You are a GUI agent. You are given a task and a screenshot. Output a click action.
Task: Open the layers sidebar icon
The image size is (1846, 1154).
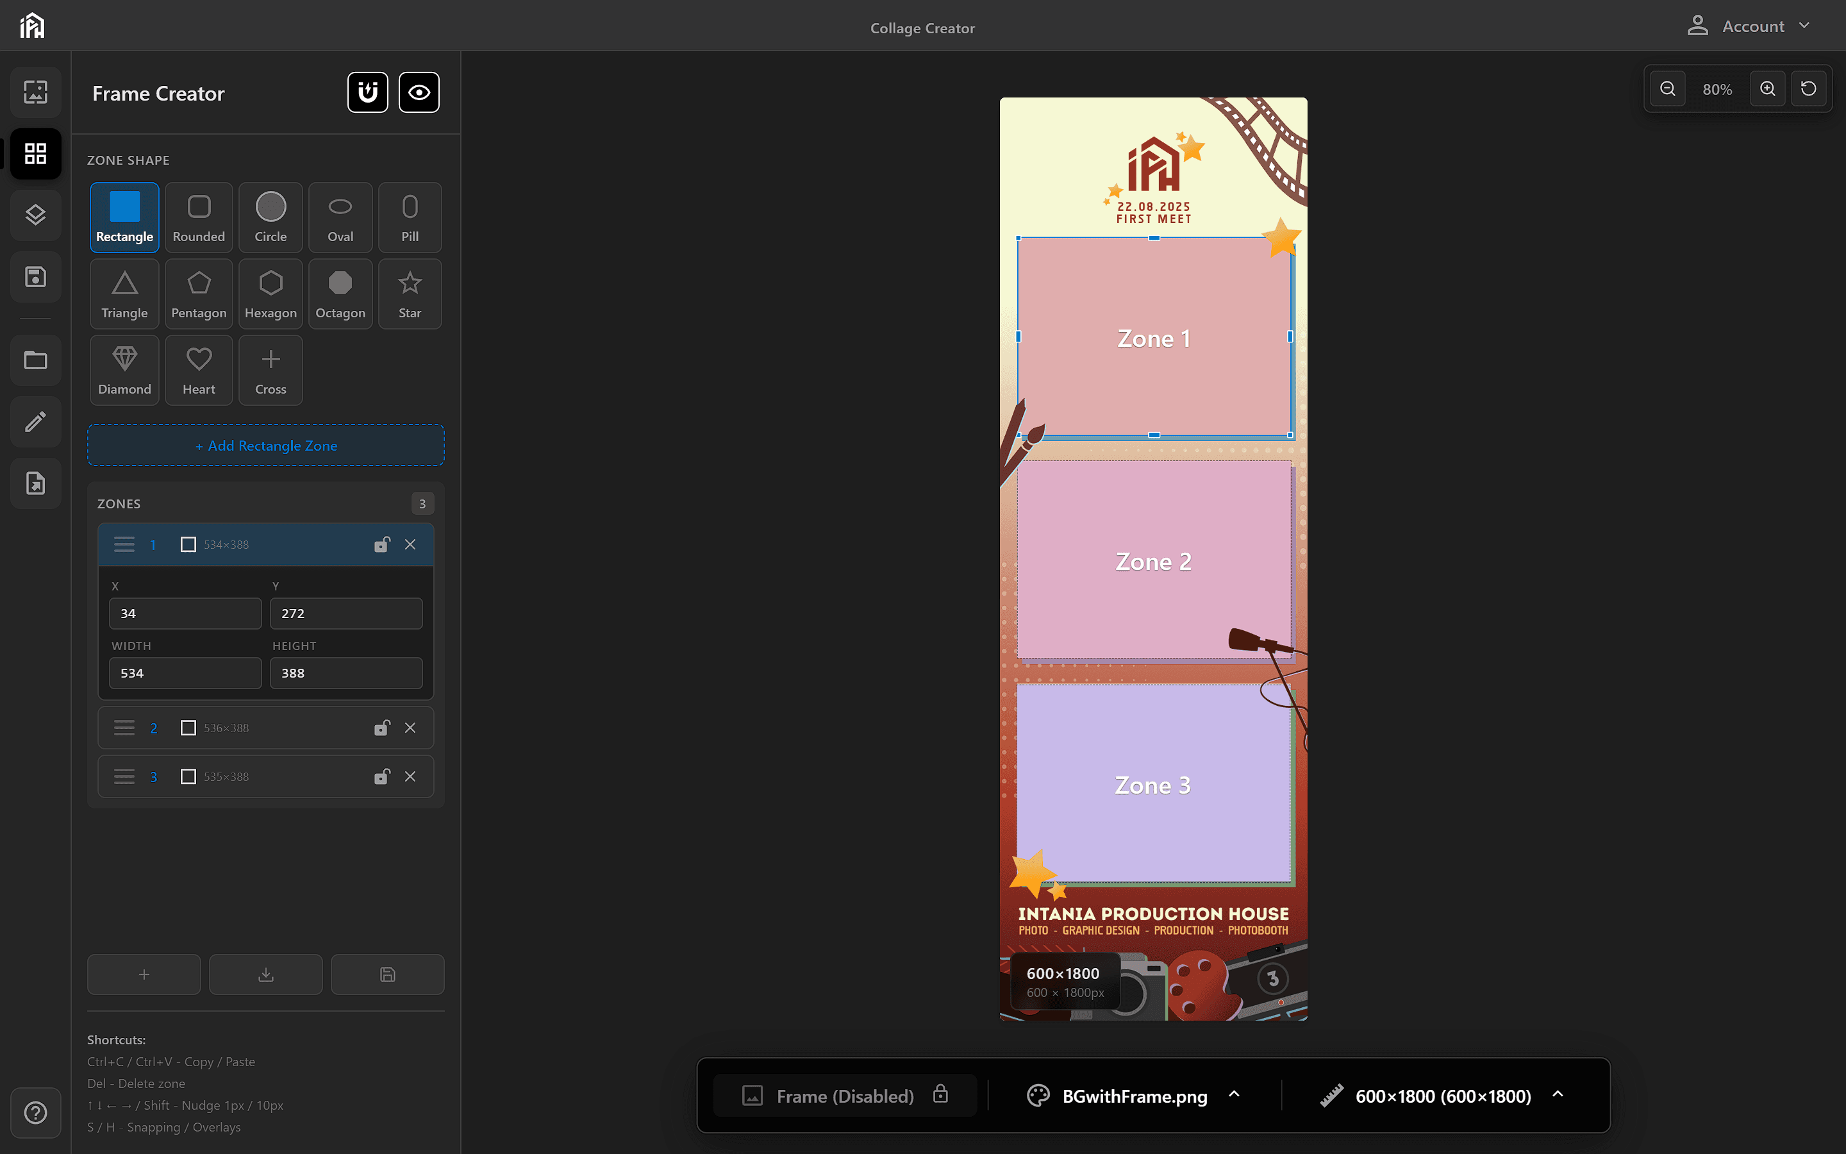click(x=36, y=215)
